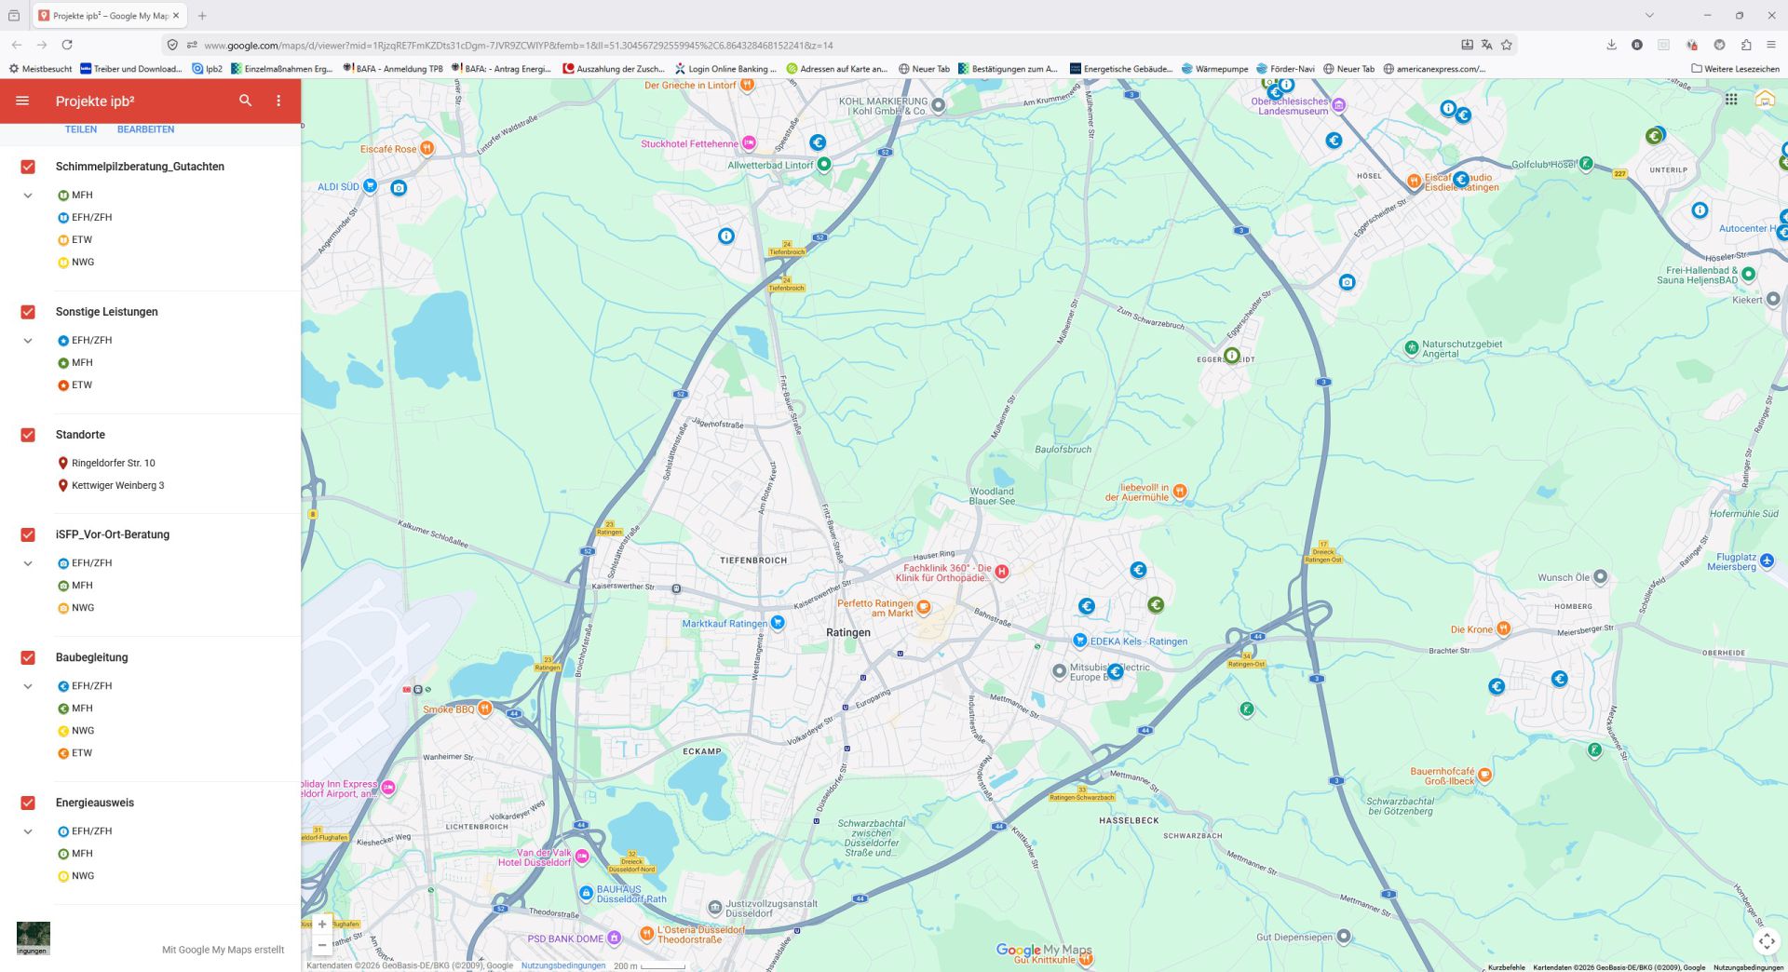1788x972 pixels.
Task: Collapse the iSFP_Vor-Ort-Beratung layer list
Action: 28,563
